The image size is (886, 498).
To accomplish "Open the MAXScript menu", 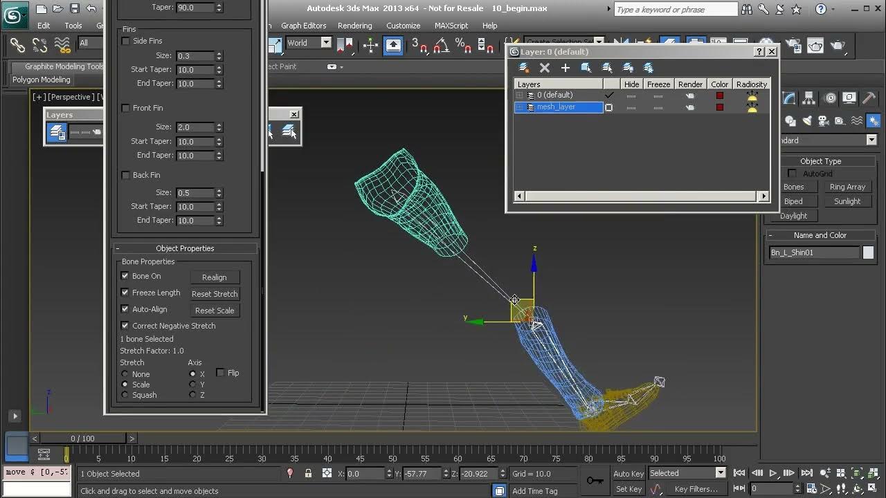I will point(451,26).
